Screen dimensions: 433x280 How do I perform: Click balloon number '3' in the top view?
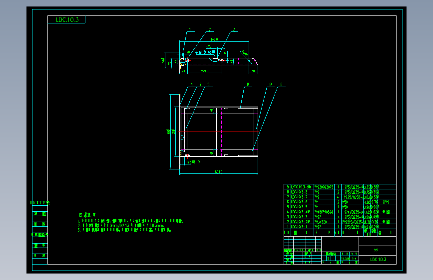234,29
